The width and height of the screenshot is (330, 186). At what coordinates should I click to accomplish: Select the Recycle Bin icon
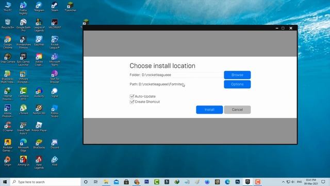pyautogui.click(x=8, y=24)
